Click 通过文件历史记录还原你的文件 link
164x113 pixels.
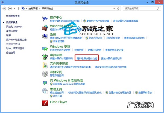point(110,67)
